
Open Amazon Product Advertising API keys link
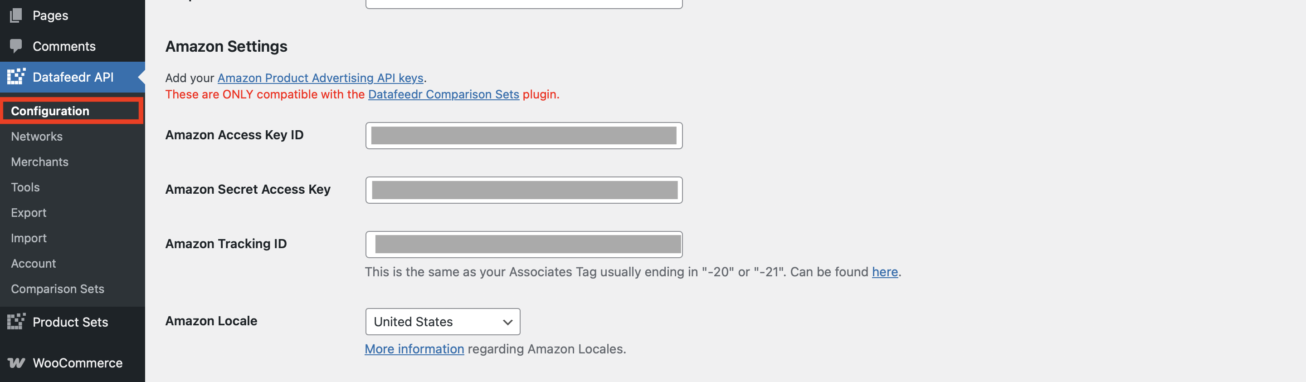click(x=321, y=78)
